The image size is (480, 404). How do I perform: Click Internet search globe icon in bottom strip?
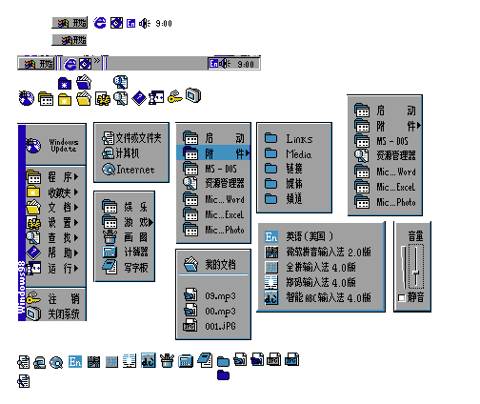(56, 362)
